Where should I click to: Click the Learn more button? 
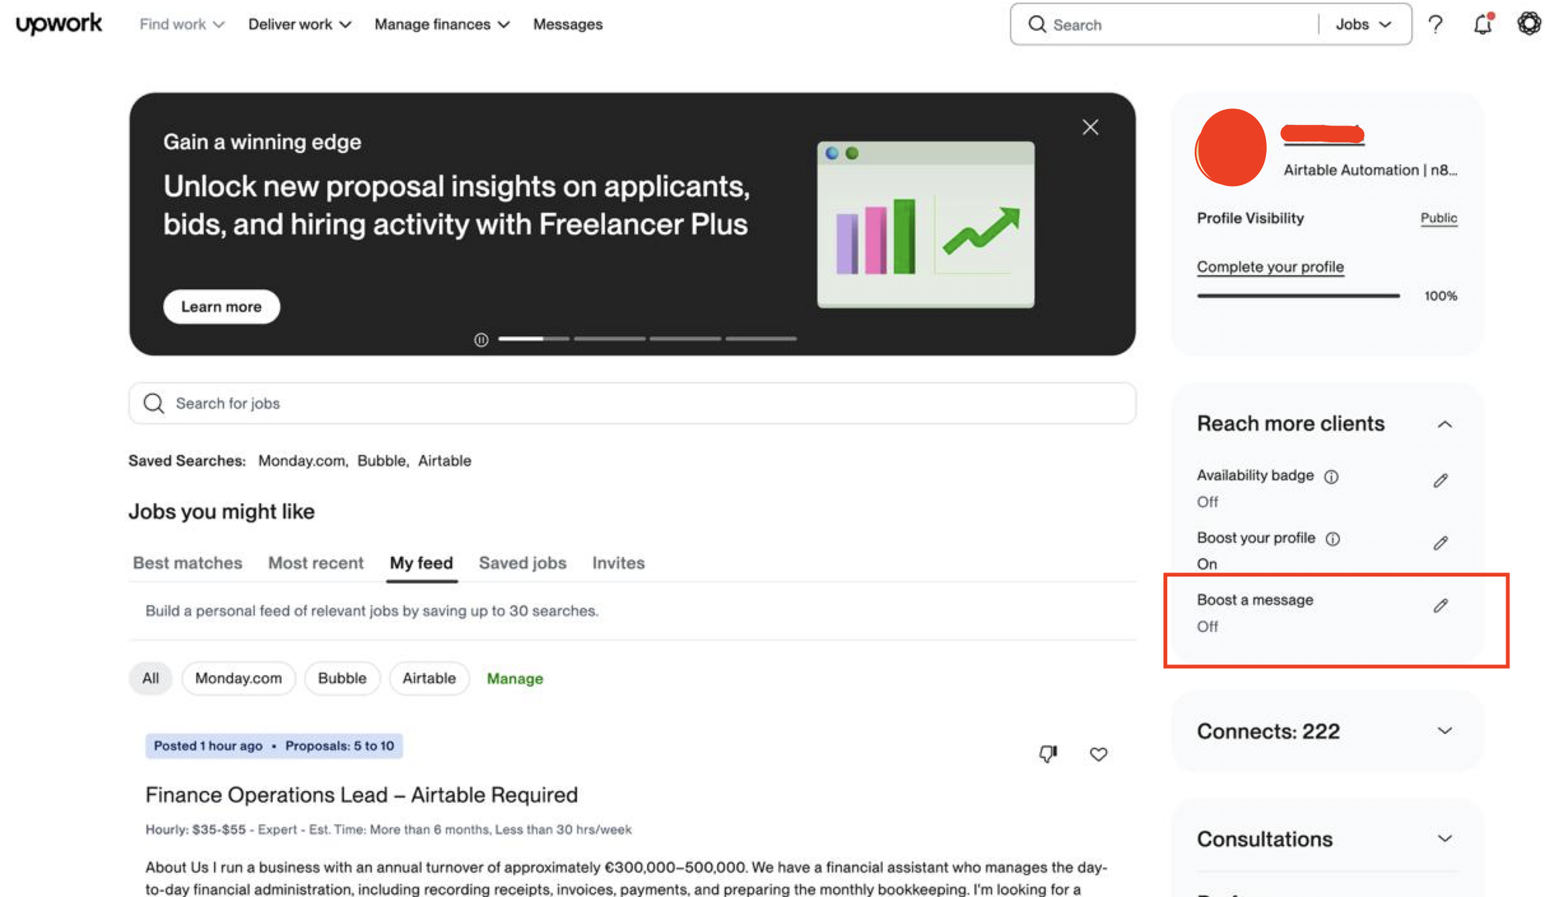(x=222, y=307)
